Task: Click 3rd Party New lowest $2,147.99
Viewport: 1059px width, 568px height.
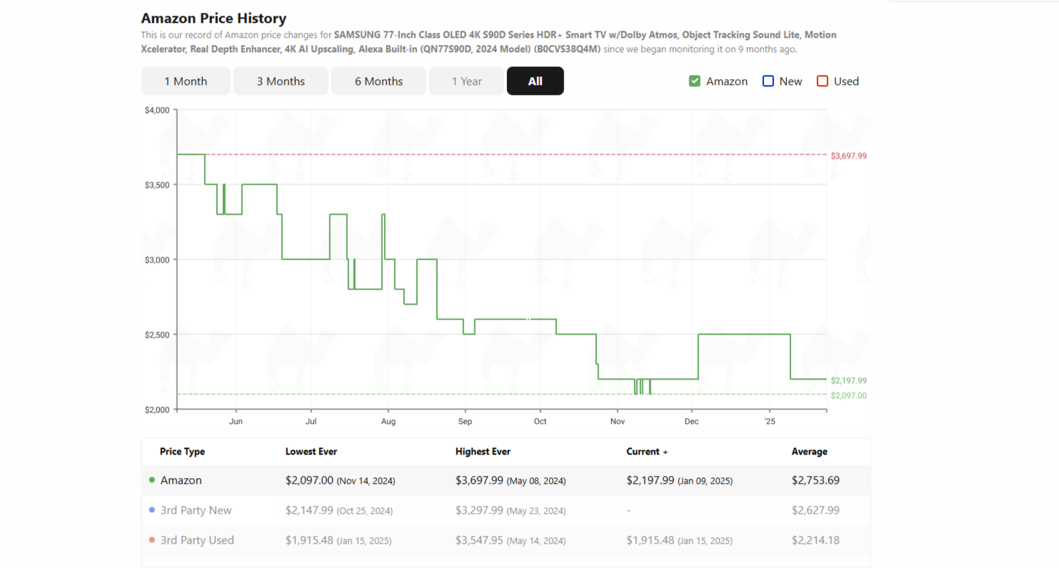Action: pos(309,510)
